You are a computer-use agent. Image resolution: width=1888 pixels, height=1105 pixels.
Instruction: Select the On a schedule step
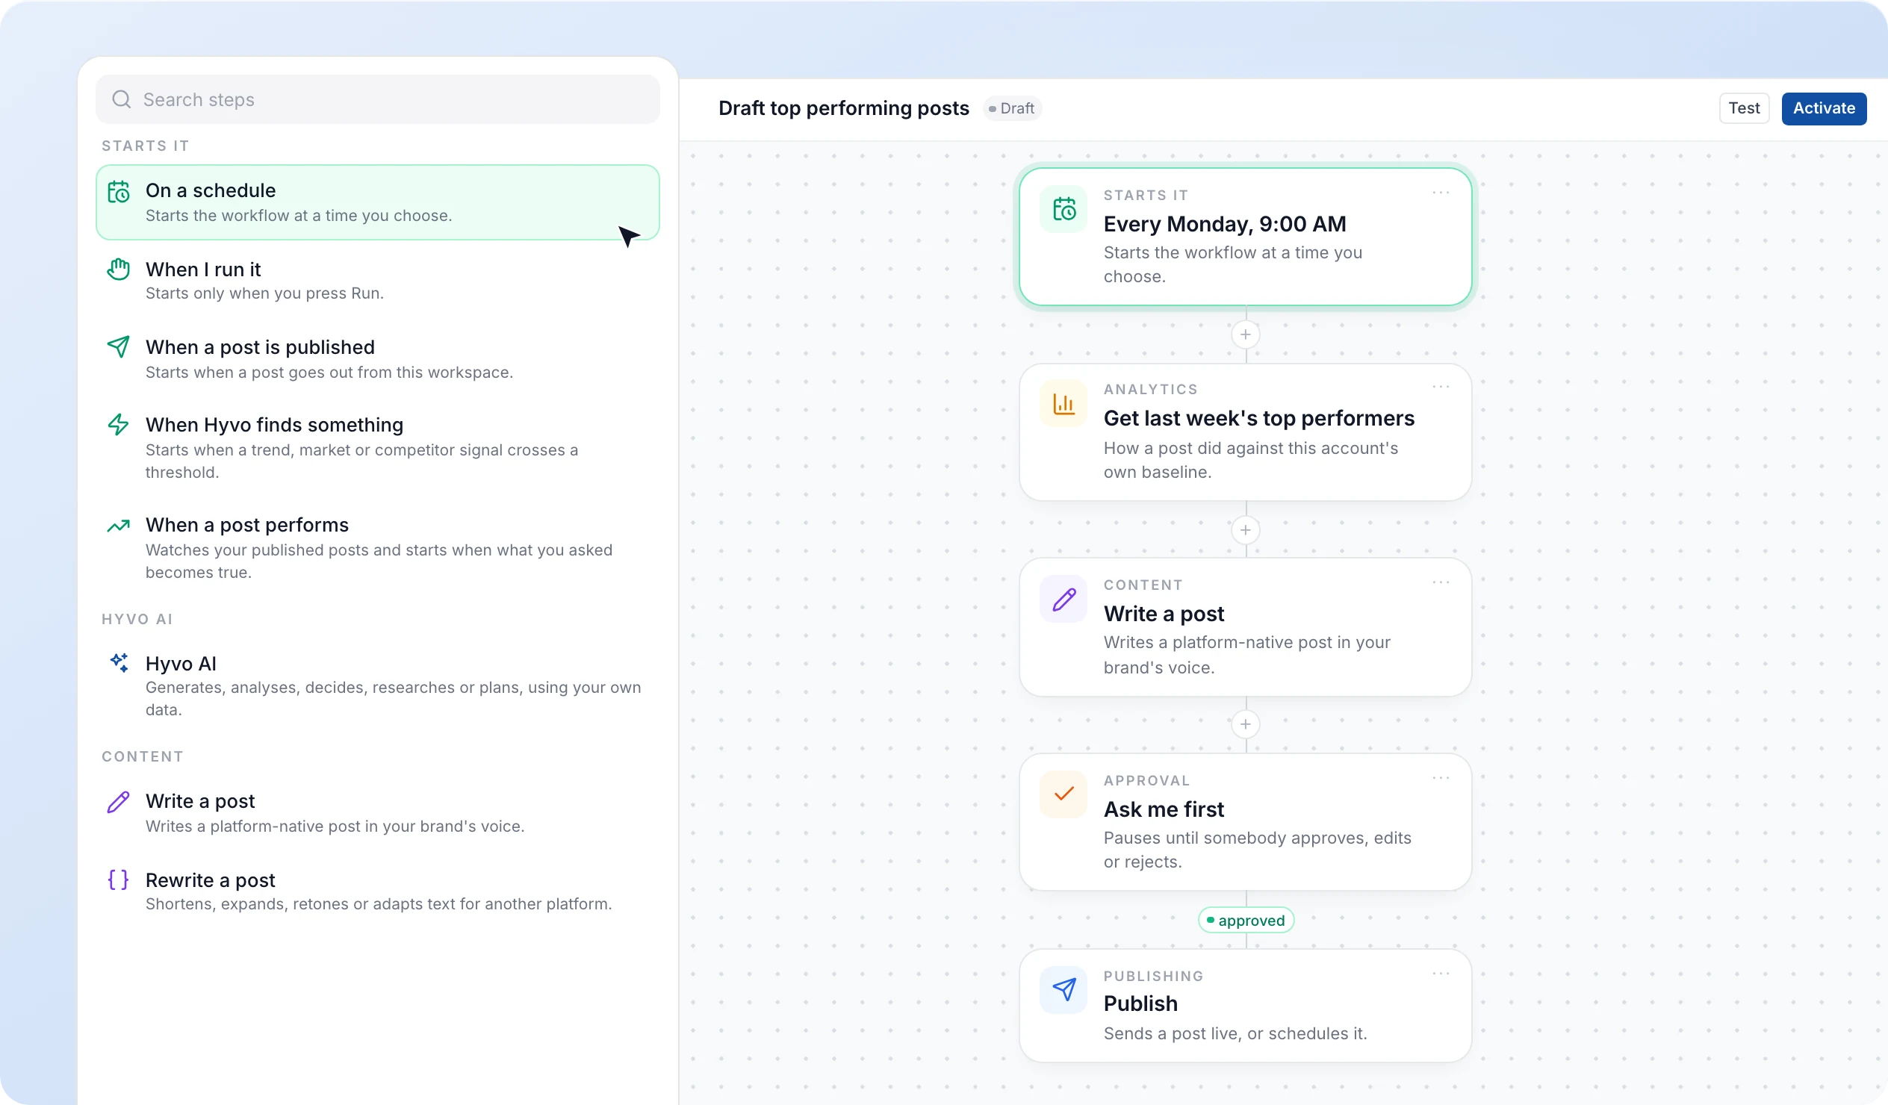click(x=378, y=202)
